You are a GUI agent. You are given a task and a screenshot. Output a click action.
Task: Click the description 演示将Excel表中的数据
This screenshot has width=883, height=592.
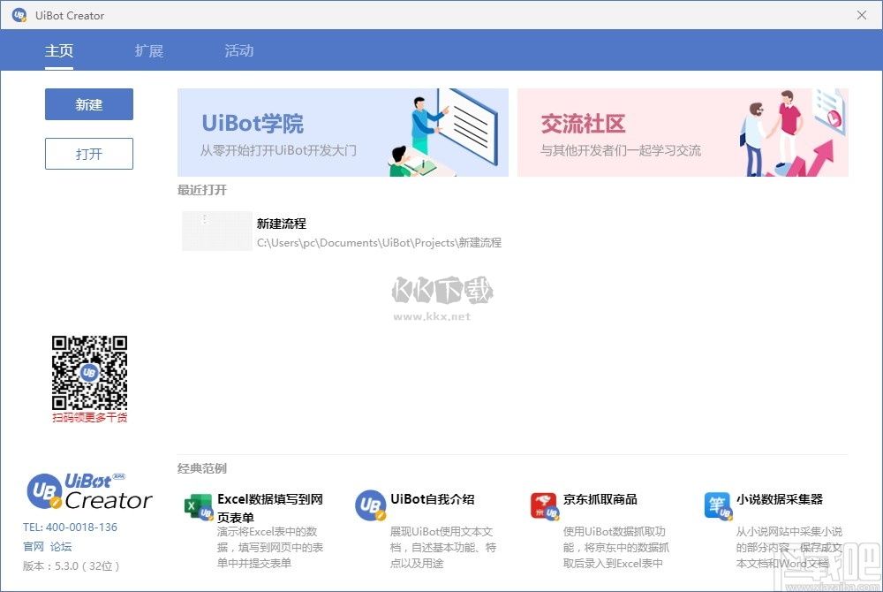click(270, 548)
